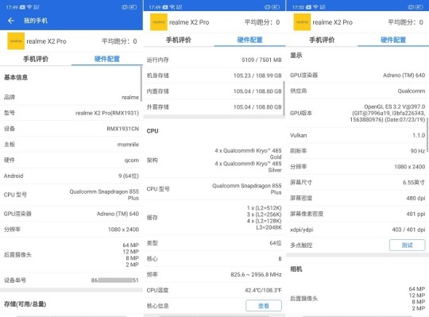The height and width of the screenshot is (317, 429).
Task: Tap the realme logo in middle screen
Action: (x=159, y=22)
